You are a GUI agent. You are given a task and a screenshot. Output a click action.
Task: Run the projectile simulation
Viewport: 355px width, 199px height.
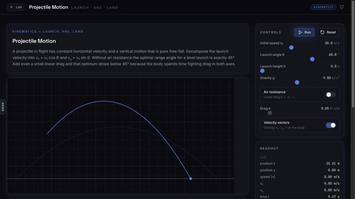click(x=304, y=32)
